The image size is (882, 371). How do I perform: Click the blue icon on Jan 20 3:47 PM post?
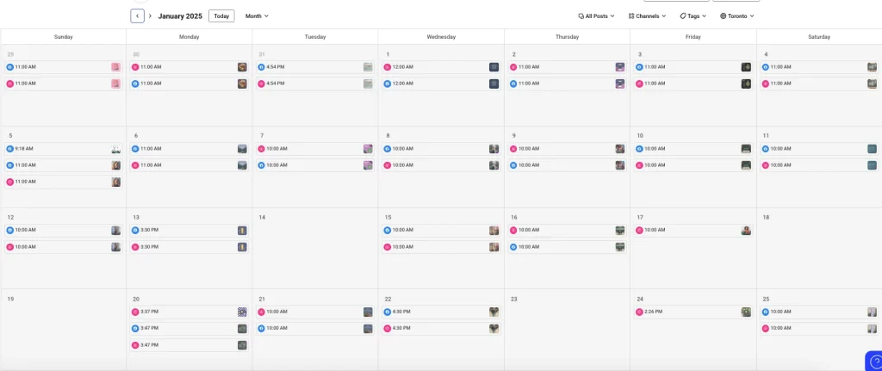[x=135, y=328]
